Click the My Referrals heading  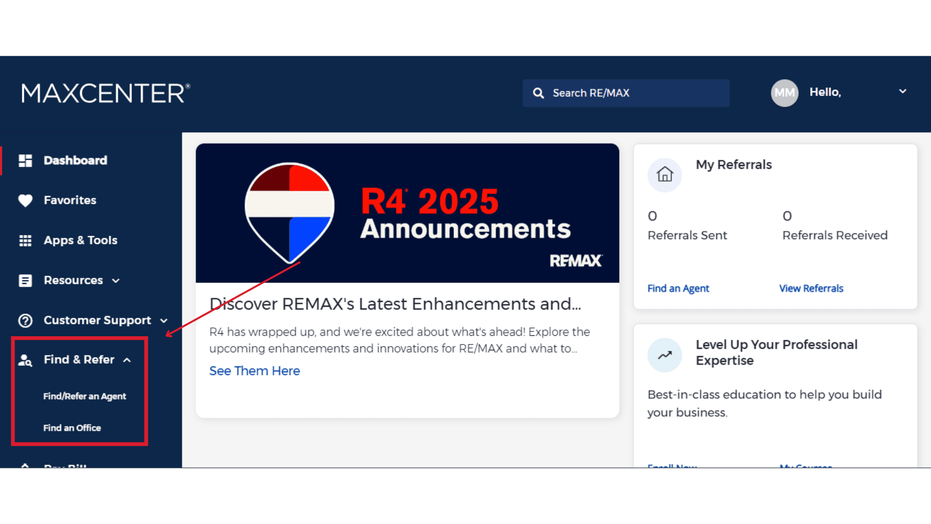click(x=734, y=165)
